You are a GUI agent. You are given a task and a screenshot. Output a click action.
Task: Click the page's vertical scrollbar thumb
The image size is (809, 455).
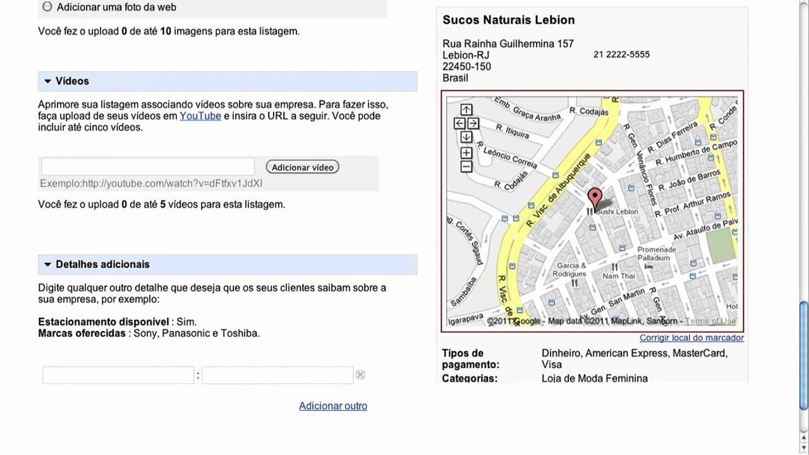tap(804, 355)
